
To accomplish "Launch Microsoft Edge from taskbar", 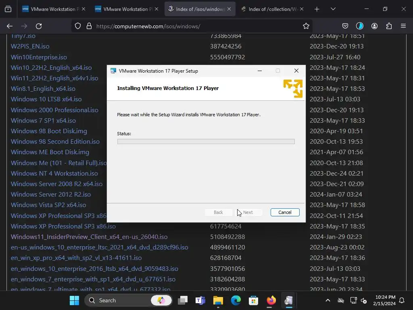I will coord(236,300).
